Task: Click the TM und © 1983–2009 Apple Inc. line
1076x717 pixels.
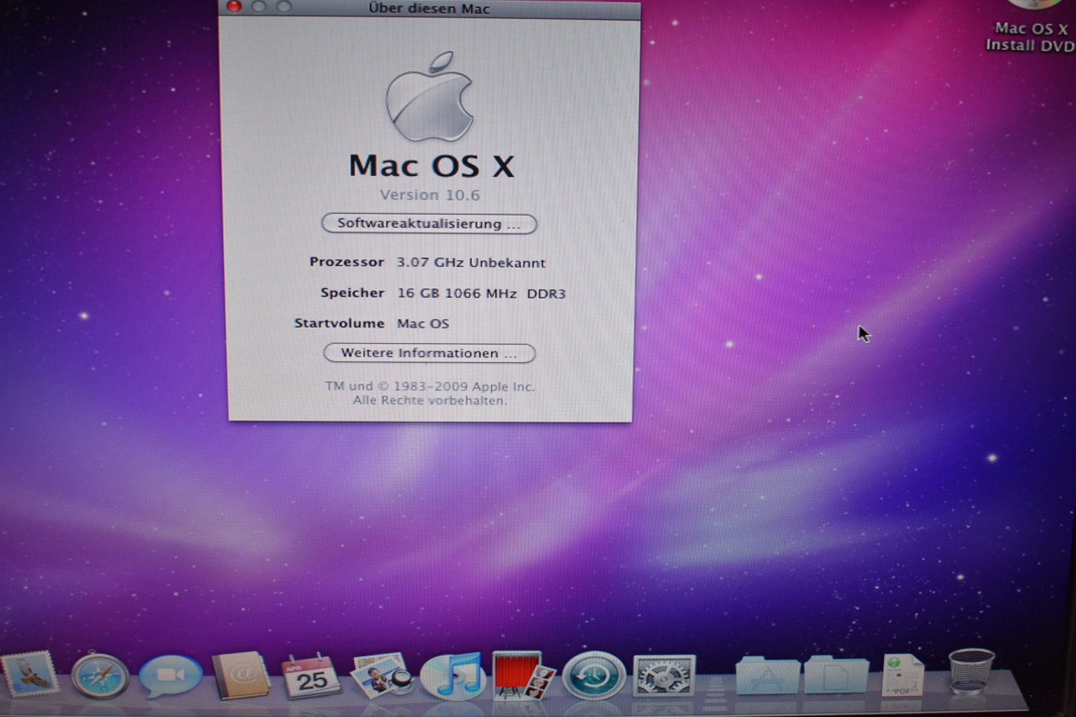Action: [430, 386]
